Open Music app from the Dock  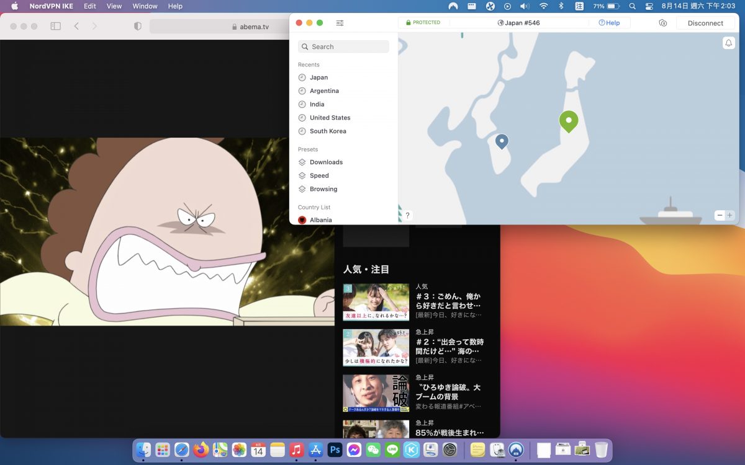(297, 450)
